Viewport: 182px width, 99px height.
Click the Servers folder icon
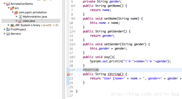pyautogui.click(x=8, y=34)
